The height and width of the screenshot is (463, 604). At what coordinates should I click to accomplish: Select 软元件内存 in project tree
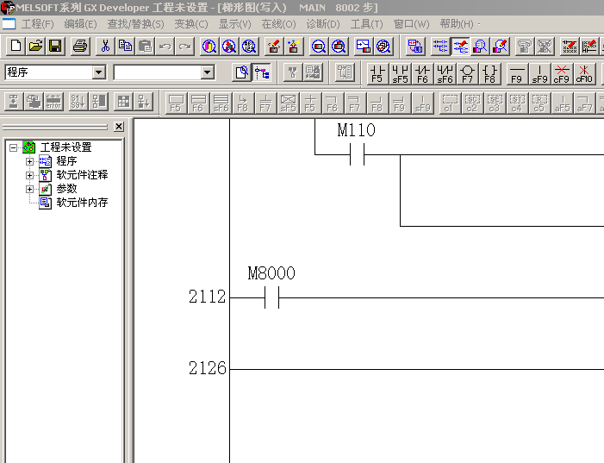pos(82,203)
